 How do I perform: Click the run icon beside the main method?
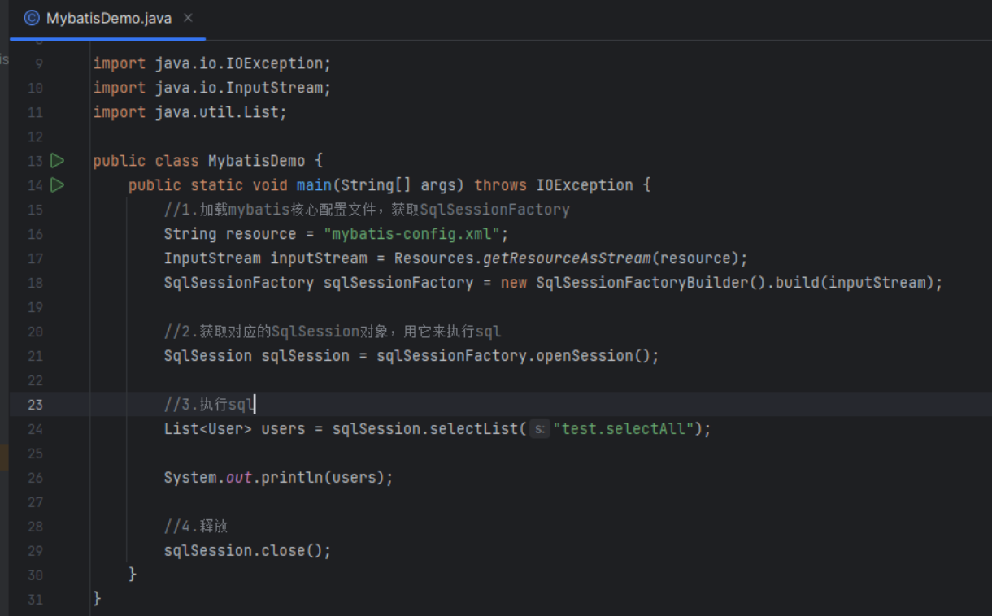click(x=57, y=185)
